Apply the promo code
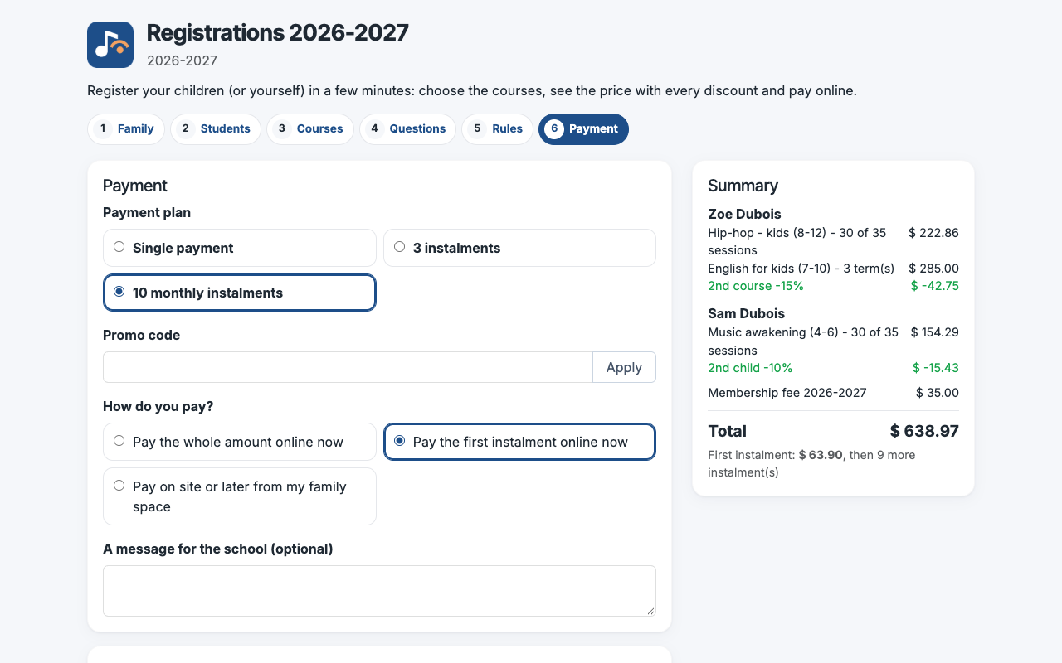 (x=624, y=367)
